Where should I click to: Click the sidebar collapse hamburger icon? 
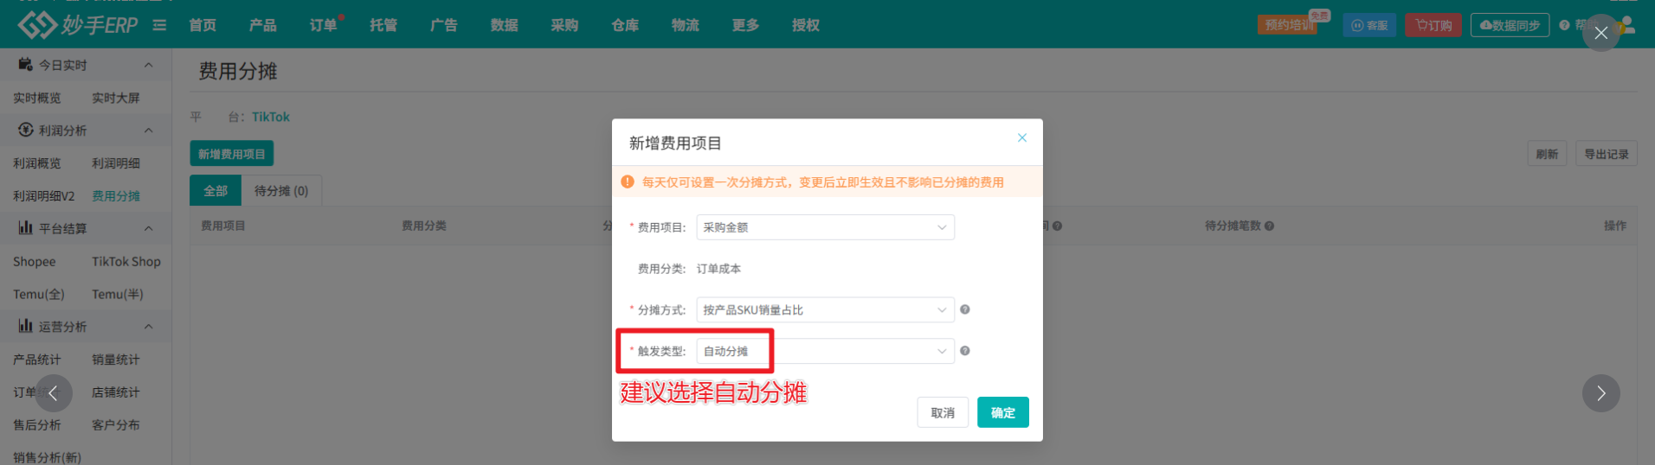(x=159, y=25)
